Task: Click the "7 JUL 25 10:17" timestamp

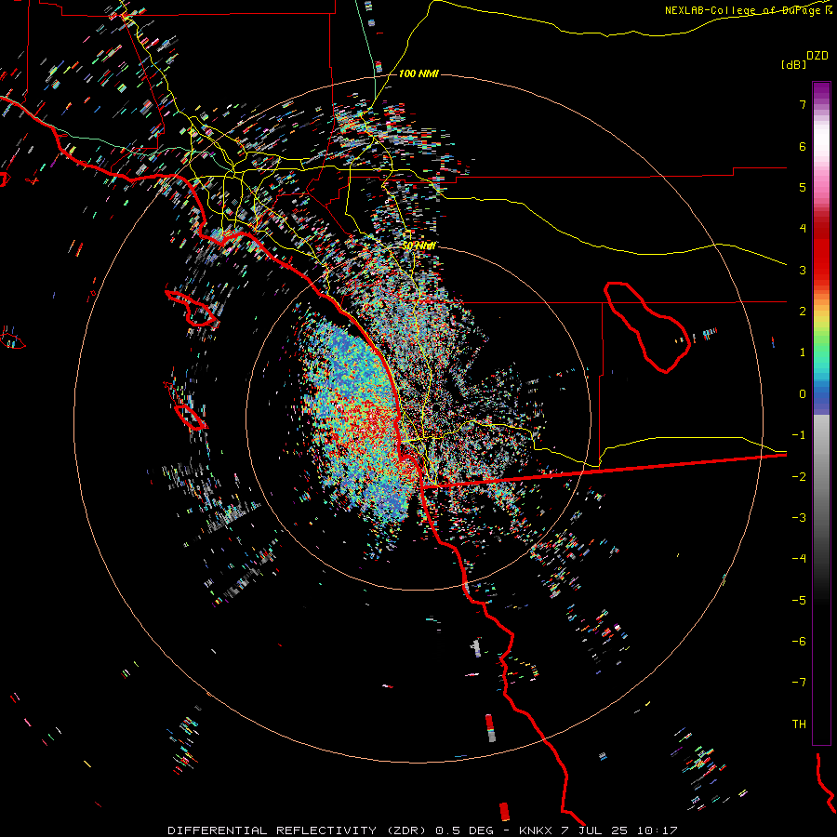Action: [x=619, y=830]
